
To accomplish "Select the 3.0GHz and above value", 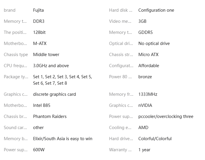I will (x=51, y=66).
